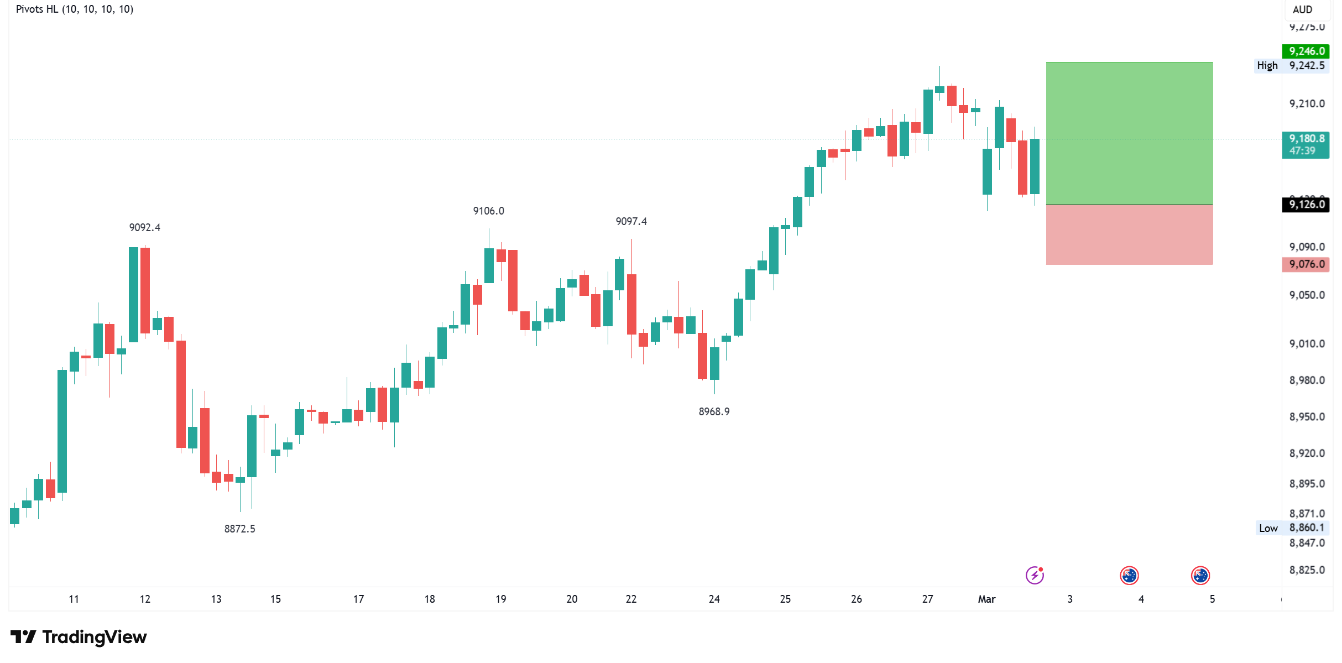The image size is (1342, 663).
Task: Click the High 9,242.5 price label
Action: tap(1291, 66)
